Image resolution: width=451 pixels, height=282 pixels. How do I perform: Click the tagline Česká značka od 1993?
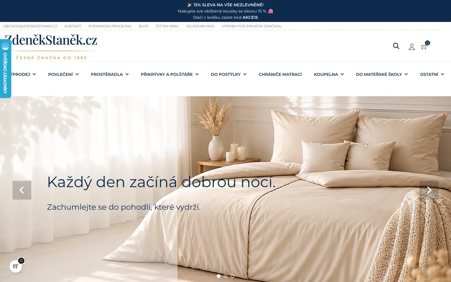click(52, 58)
